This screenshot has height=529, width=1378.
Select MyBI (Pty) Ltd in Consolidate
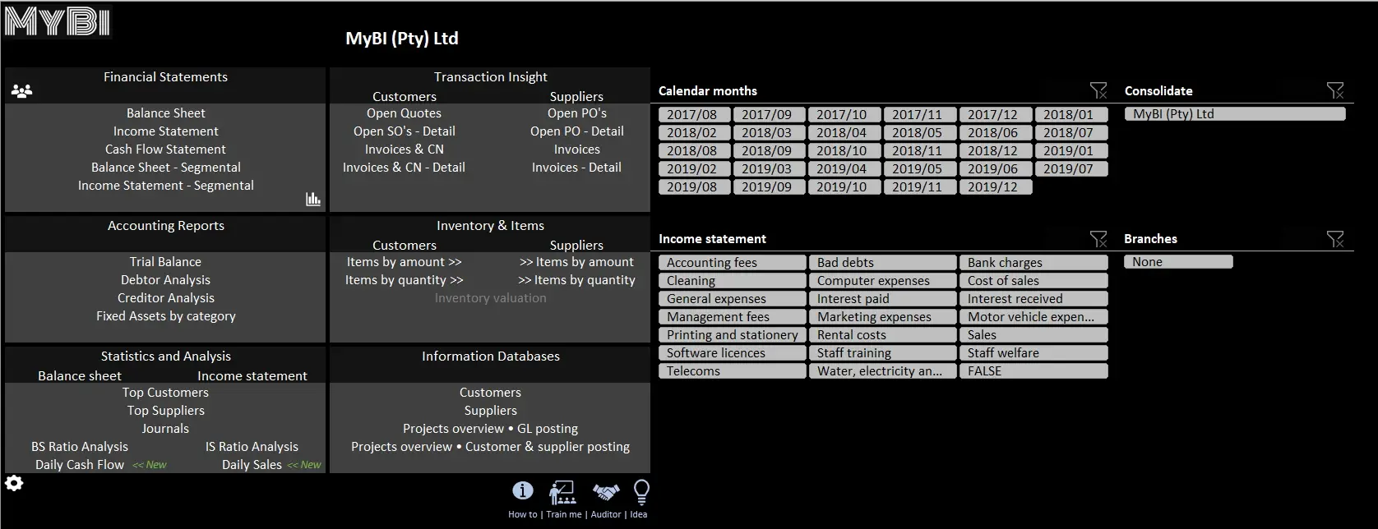point(1235,114)
